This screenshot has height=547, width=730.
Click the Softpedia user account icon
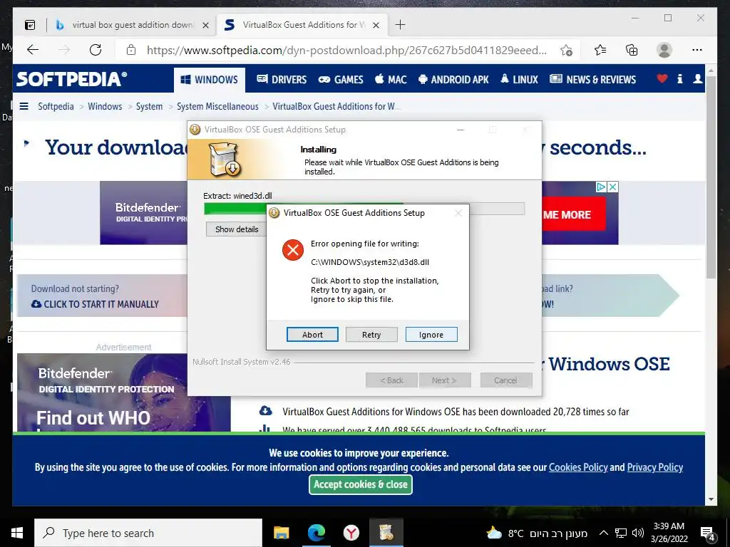coord(697,79)
